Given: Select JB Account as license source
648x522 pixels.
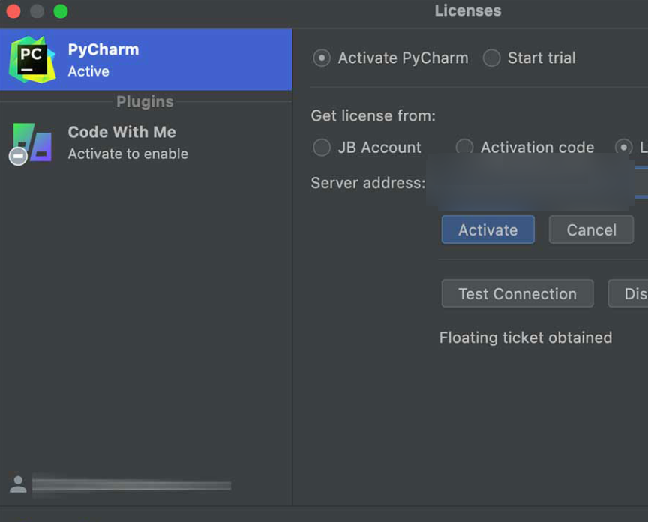Looking at the screenshot, I should click(x=322, y=148).
